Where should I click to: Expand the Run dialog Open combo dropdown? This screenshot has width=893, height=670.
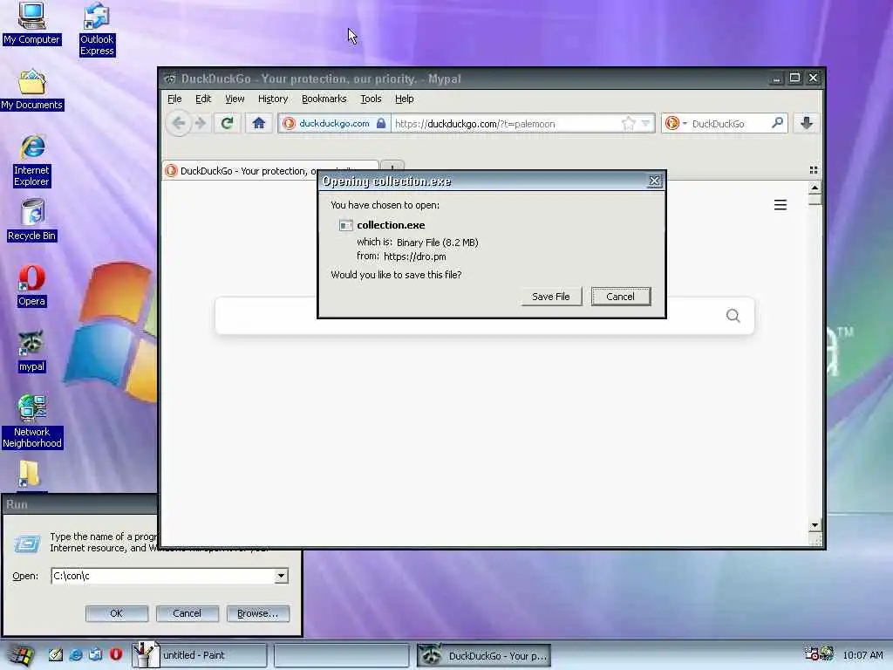(281, 576)
